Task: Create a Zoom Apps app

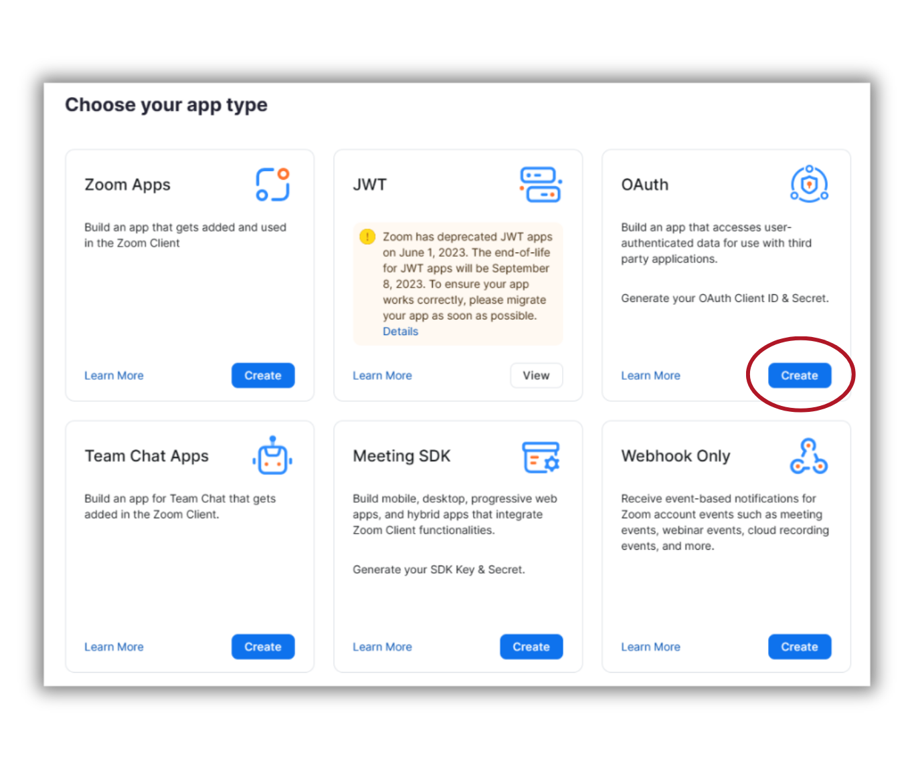Action: pyautogui.click(x=263, y=376)
